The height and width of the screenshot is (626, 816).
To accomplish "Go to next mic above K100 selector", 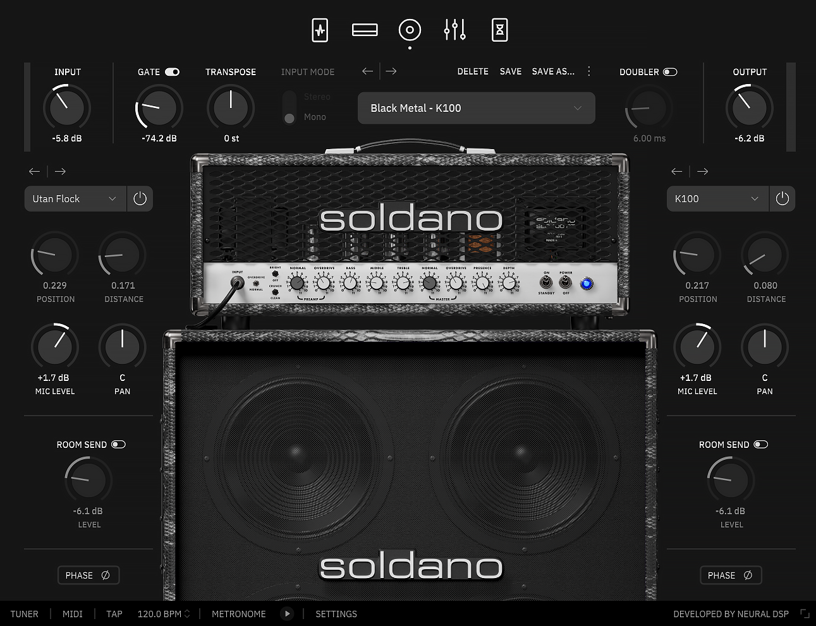I will tap(702, 171).
